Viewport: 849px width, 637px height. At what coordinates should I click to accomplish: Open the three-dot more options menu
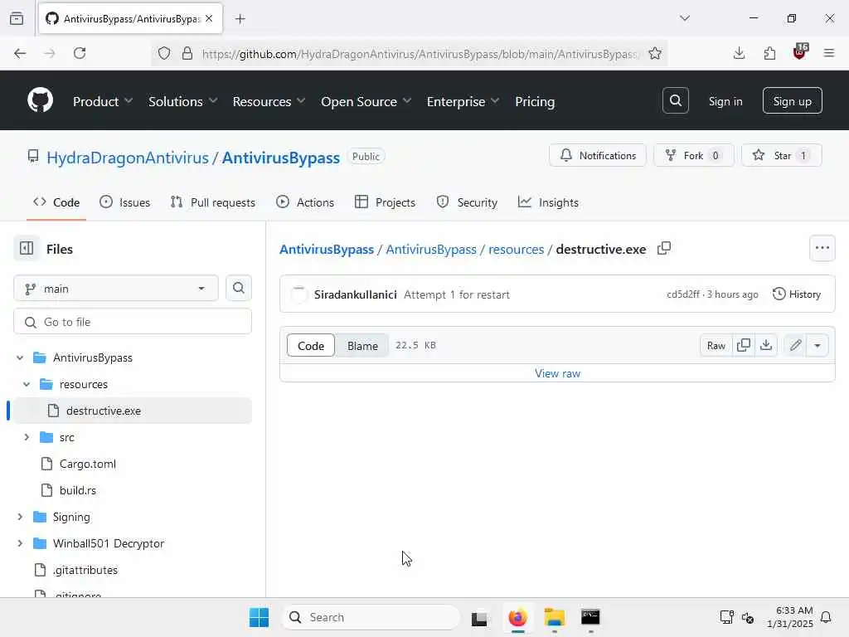click(822, 248)
